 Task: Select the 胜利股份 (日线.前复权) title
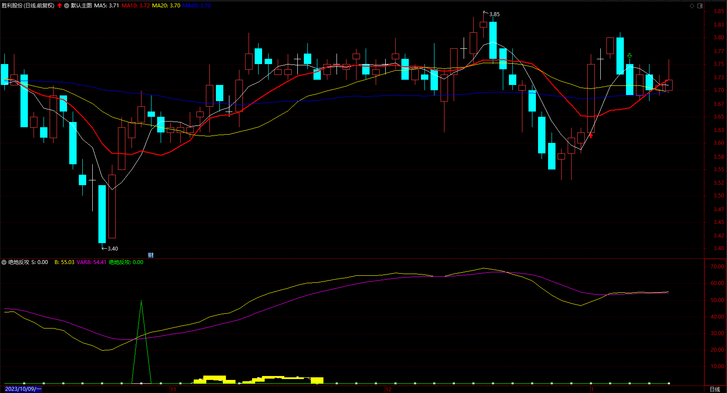(28, 6)
